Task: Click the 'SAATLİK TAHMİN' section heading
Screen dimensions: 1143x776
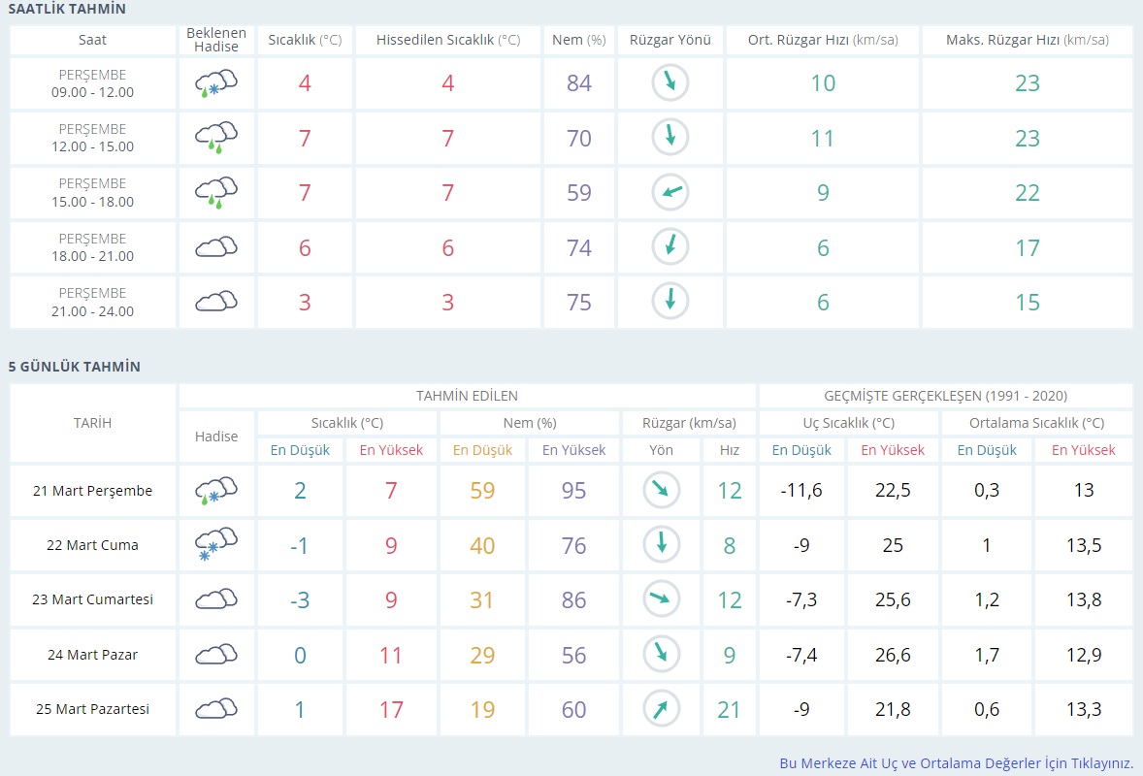Action: coord(67,9)
